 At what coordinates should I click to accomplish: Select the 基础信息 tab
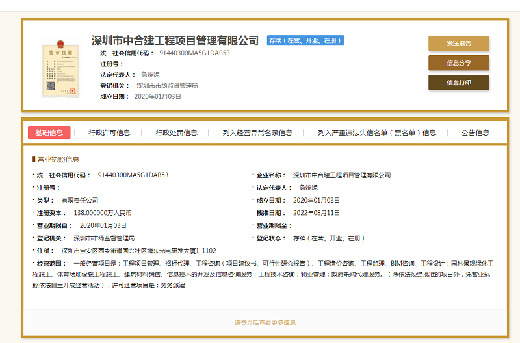[49, 133]
